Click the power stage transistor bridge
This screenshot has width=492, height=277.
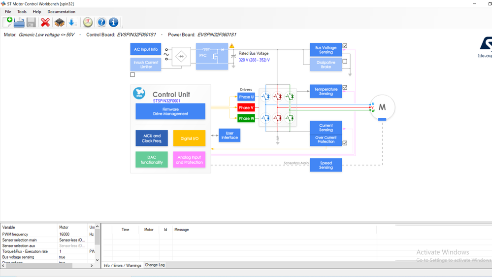(278, 108)
